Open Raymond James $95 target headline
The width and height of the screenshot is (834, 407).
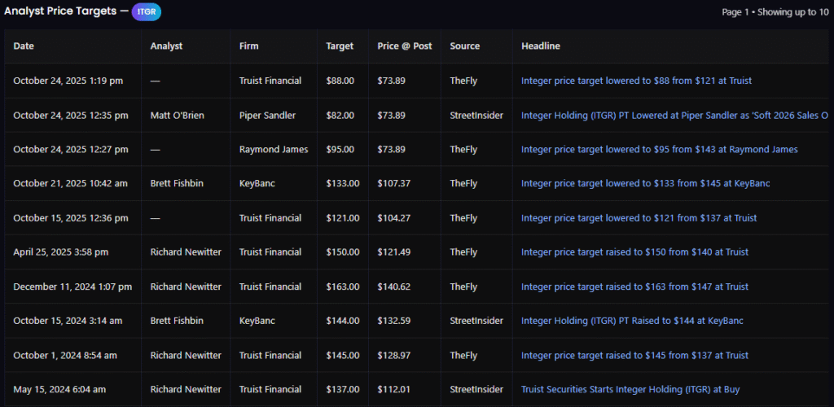point(659,150)
